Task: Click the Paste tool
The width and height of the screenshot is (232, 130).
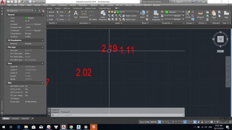Action: click(214, 14)
